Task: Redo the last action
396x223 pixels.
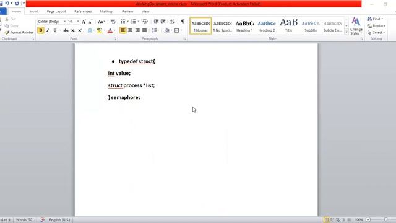Action: coord(17,3)
